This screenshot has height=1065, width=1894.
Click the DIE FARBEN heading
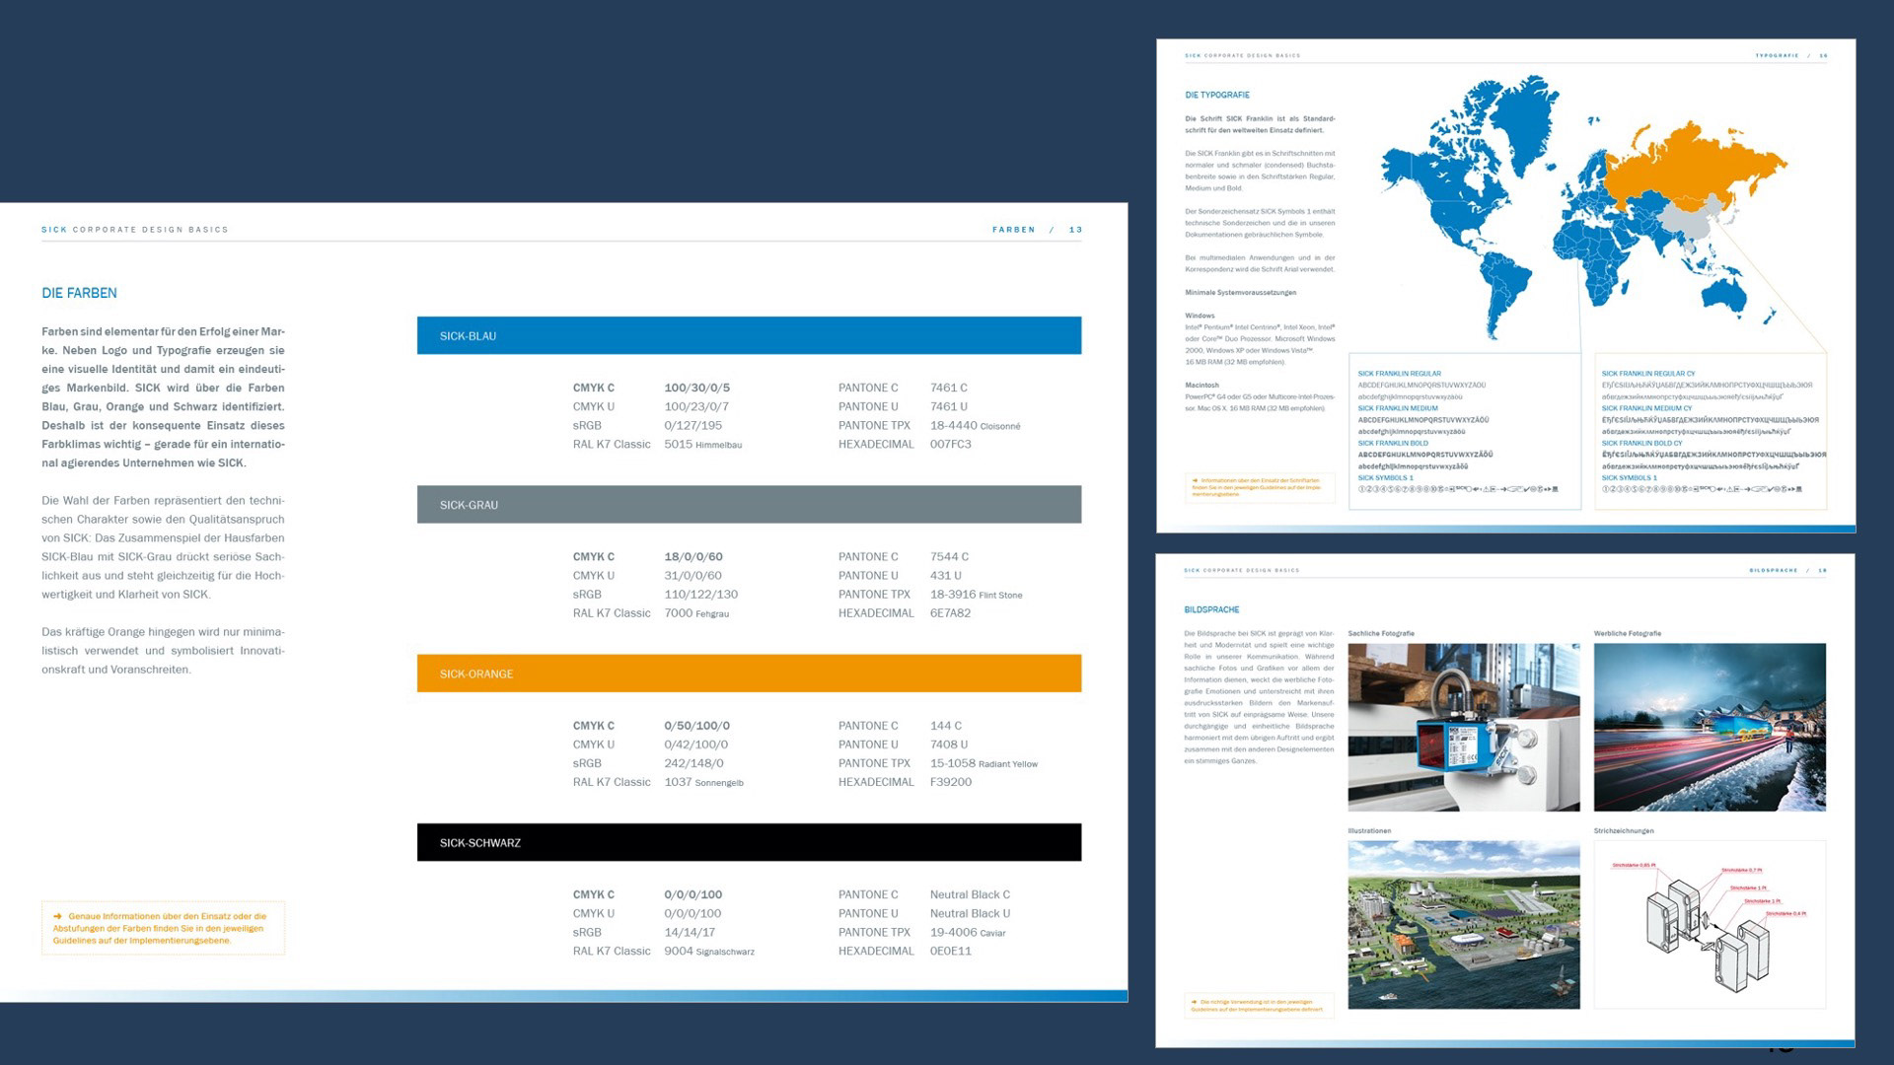pyautogui.click(x=79, y=293)
